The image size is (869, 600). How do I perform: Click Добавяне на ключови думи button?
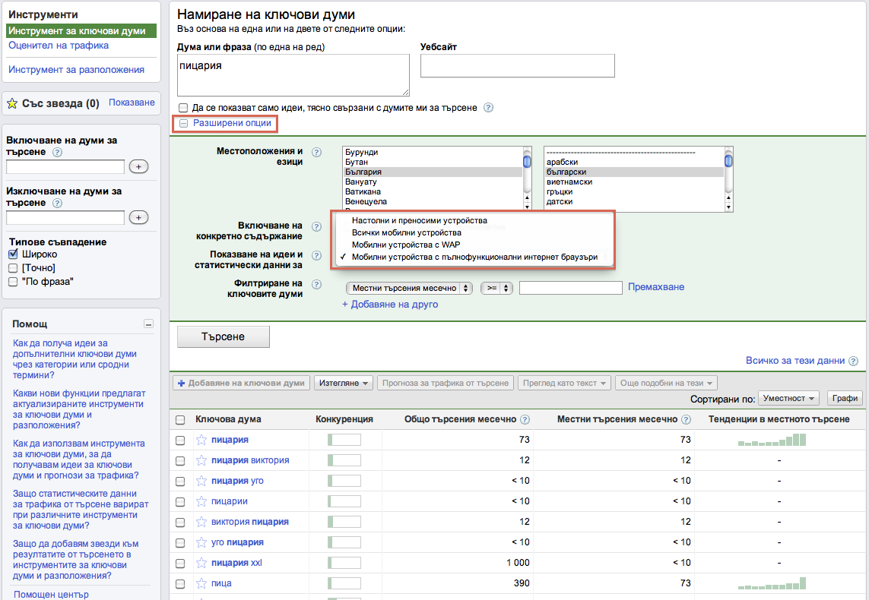pos(241,383)
